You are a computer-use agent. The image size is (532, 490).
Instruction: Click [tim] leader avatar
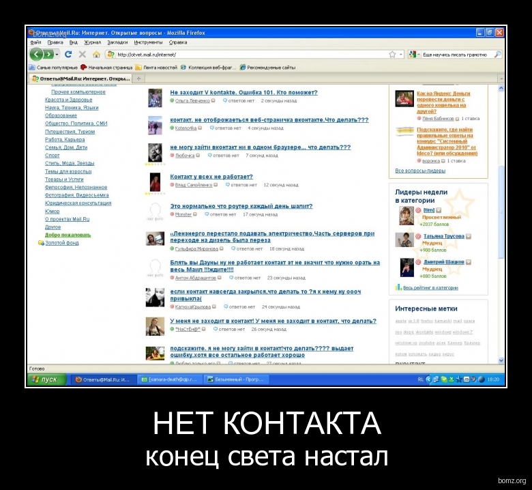[406, 216]
